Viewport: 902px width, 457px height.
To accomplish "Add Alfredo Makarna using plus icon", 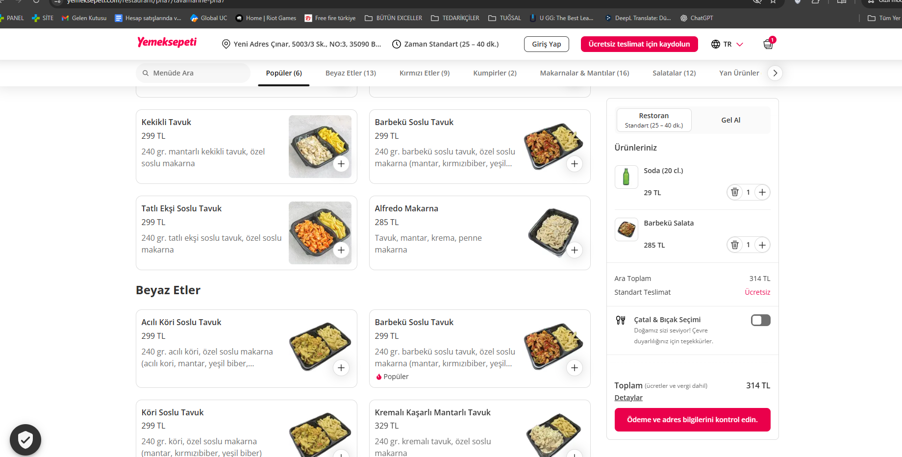I will [x=575, y=250].
